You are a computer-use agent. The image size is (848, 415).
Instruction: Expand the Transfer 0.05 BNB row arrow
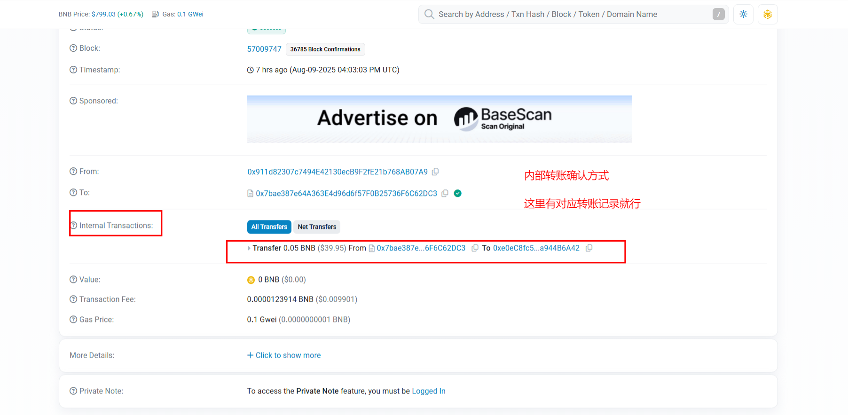tap(249, 248)
